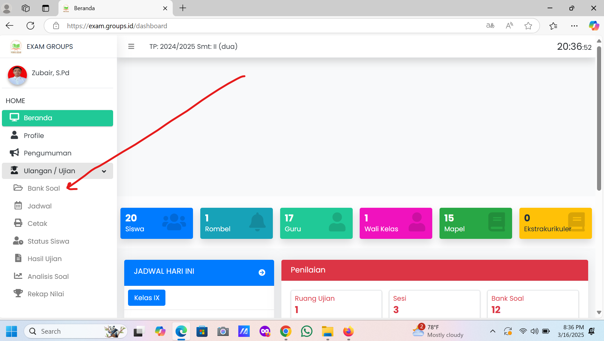Add this page to favorites star
The height and width of the screenshot is (341, 604).
[528, 26]
